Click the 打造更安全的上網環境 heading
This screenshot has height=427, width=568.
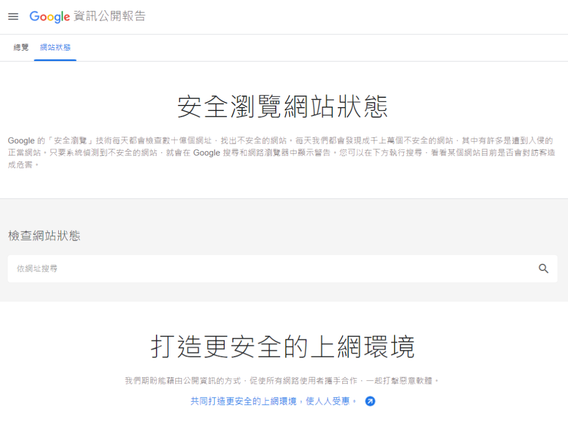coord(282,347)
